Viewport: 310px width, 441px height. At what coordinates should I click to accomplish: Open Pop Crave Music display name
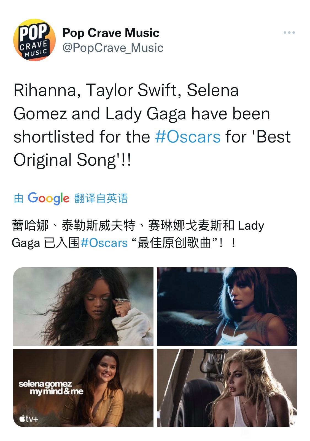(x=111, y=33)
